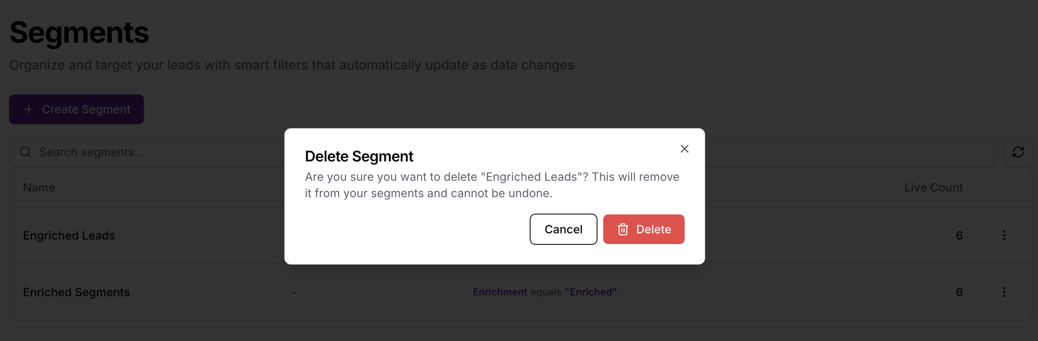Click the delete confirmation message text
Viewport: 1038px width, 341px height.
click(x=491, y=185)
